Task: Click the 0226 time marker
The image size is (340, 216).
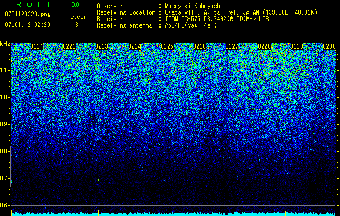Action: click(199, 46)
